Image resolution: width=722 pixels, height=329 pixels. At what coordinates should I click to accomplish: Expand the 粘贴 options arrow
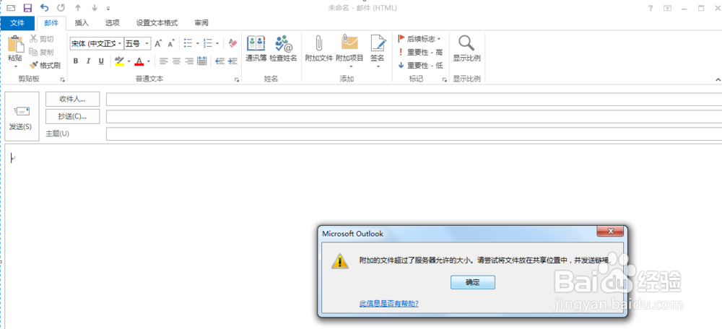(x=15, y=66)
